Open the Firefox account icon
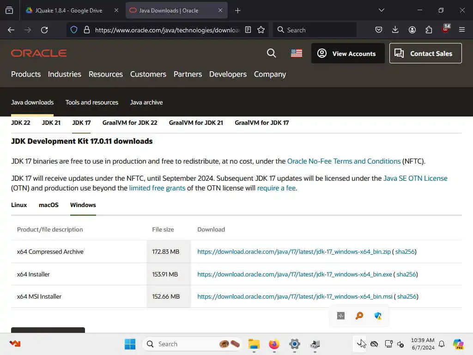This screenshot has width=473, height=355. (412, 30)
